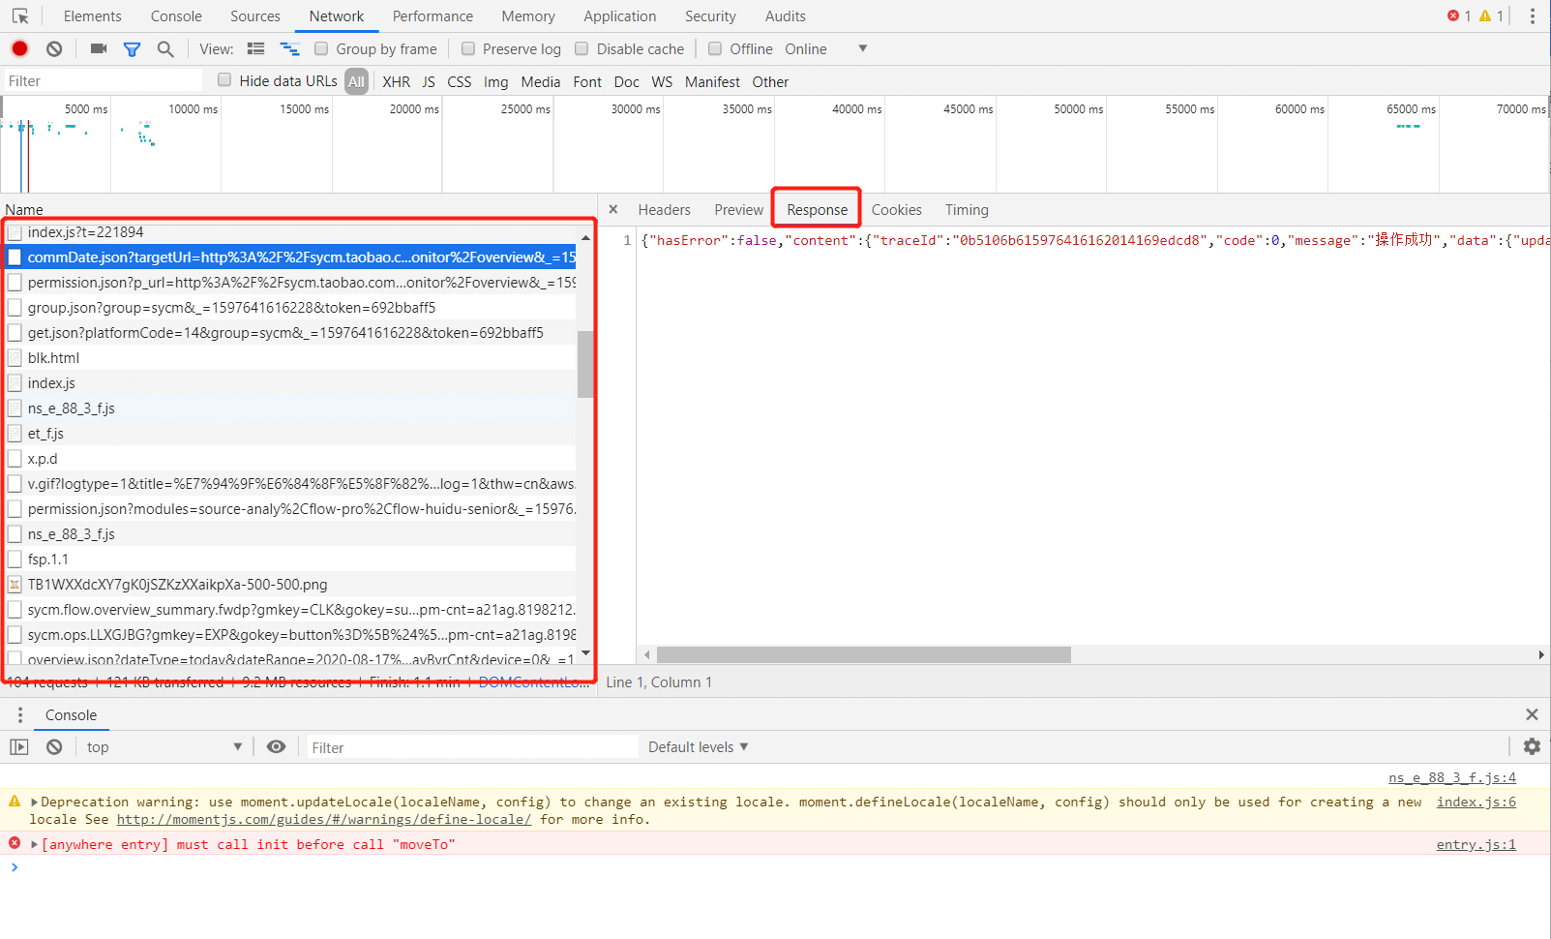Viewport: 1551px width, 939px height.
Task: Select the group.json request row
Action: pos(290,307)
